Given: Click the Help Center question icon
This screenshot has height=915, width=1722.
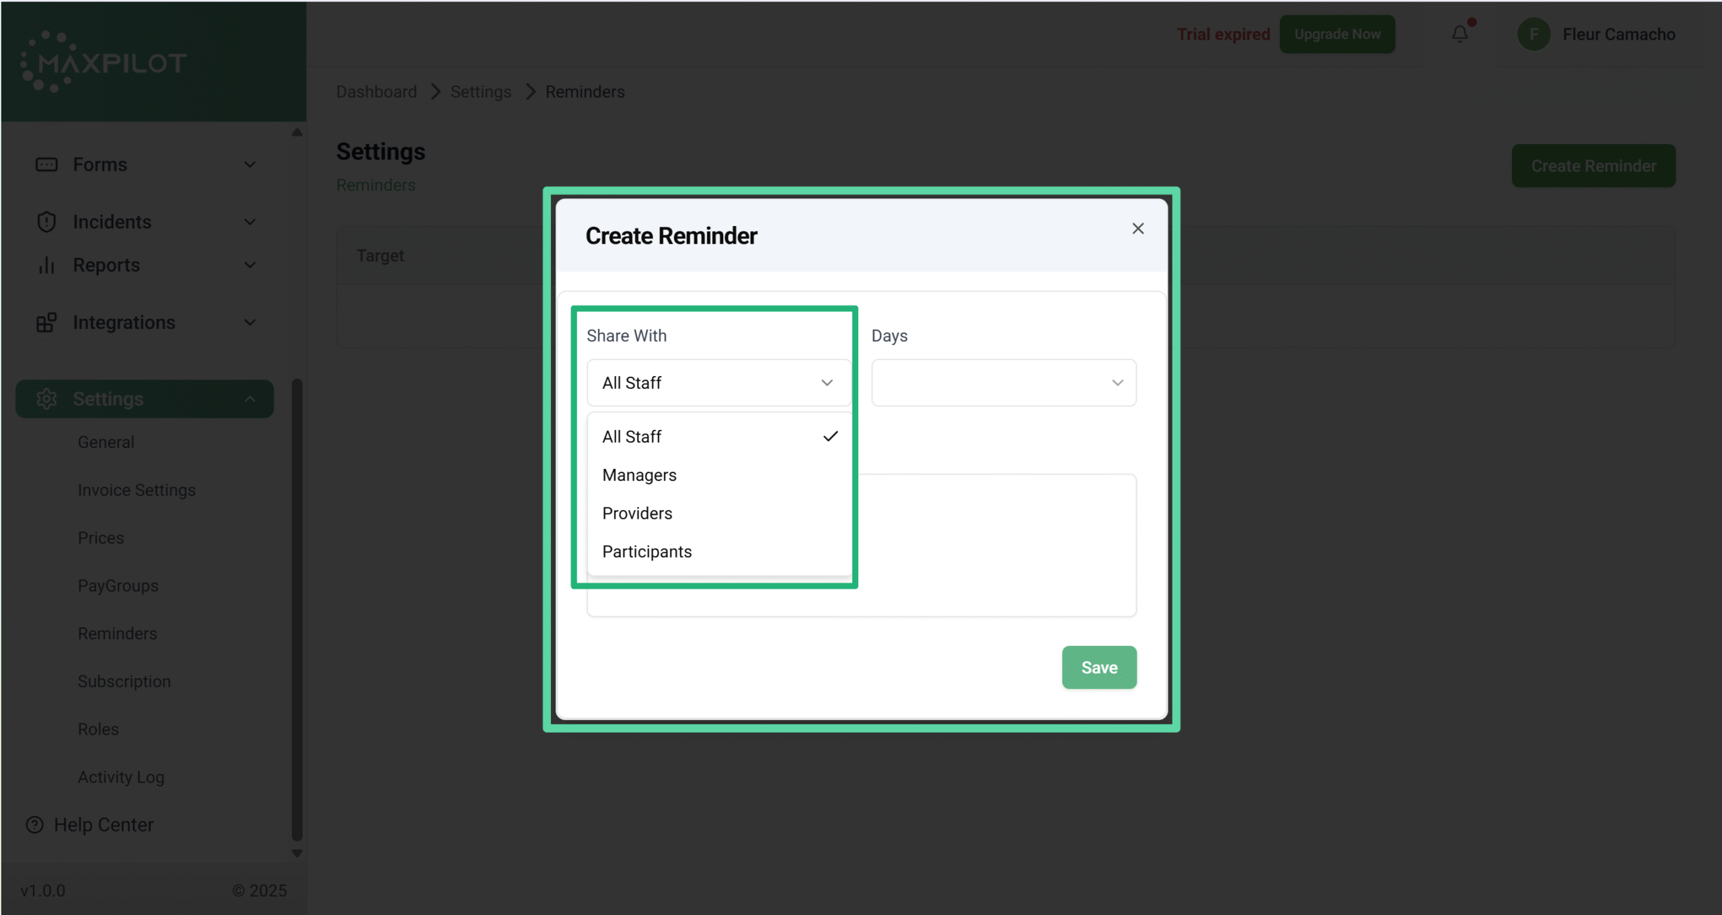Looking at the screenshot, I should click(34, 825).
